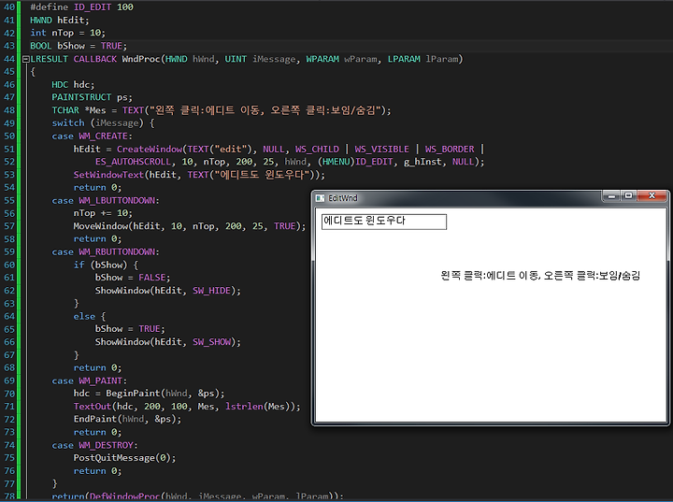Click "case WM_RBUTTONDOWN:" label
Screen dimensions: 673x502
[x=106, y=252]
